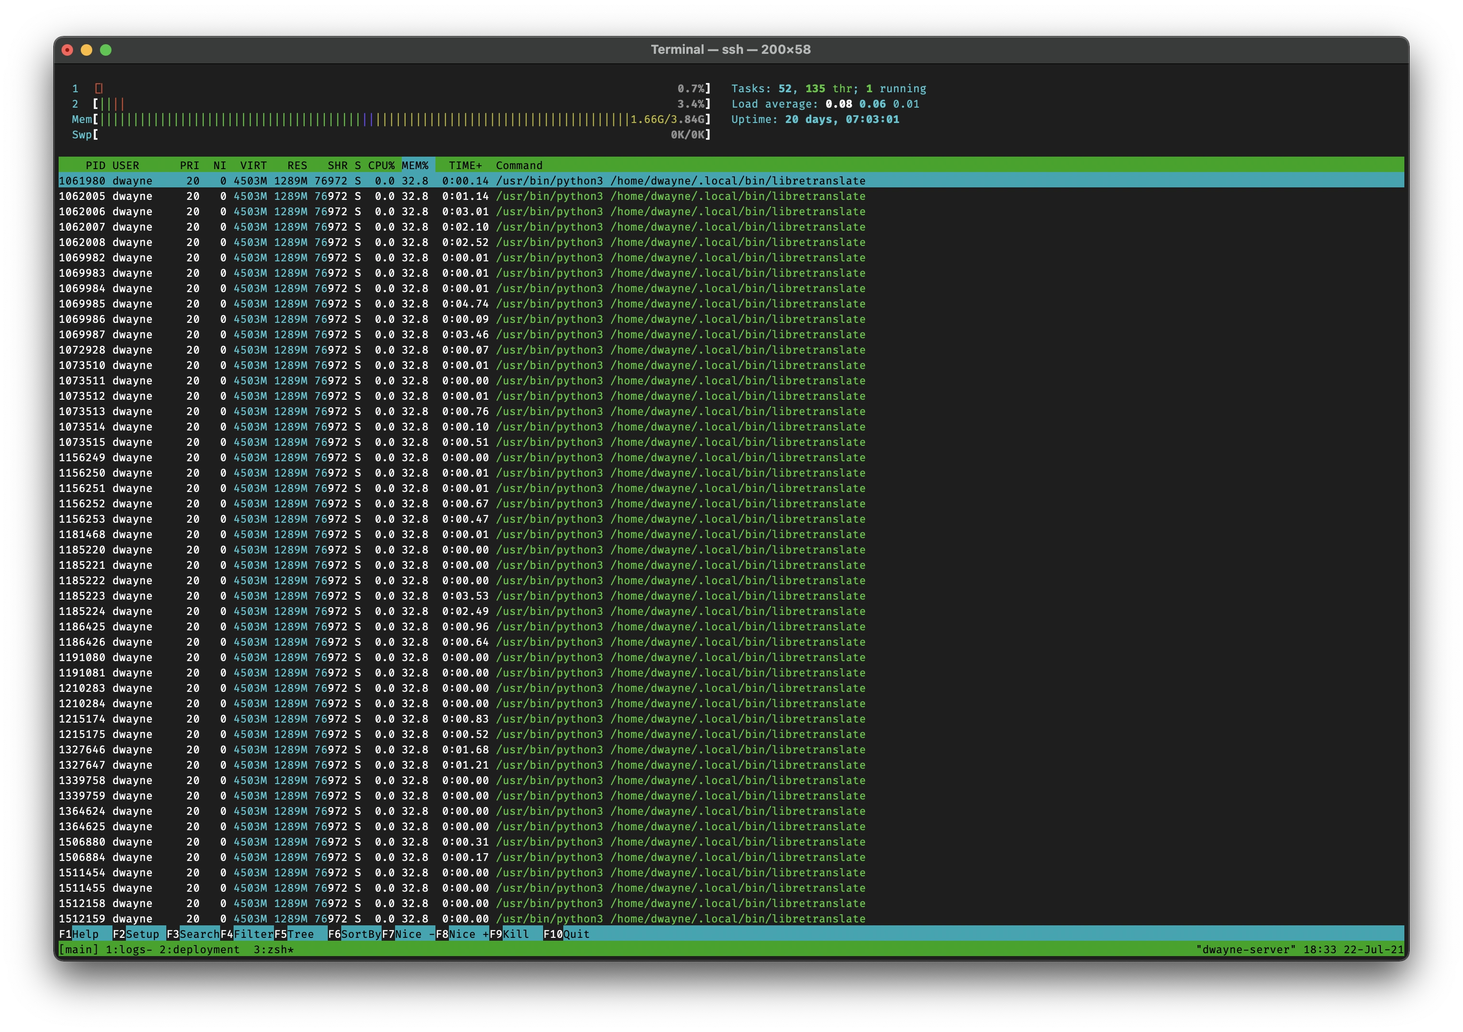Click the Uptime readout
Screen dimensions: 1463x1032
(815, 119)
